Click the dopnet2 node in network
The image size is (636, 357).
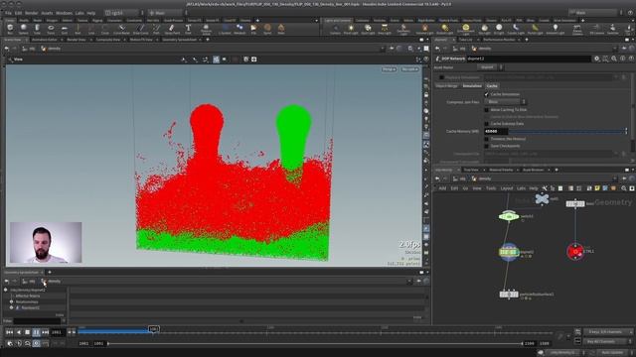[x=509, y=252]
